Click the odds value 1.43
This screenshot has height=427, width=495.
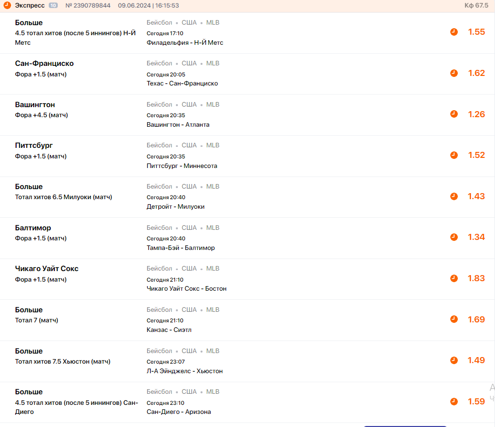[x=476, y=197]
